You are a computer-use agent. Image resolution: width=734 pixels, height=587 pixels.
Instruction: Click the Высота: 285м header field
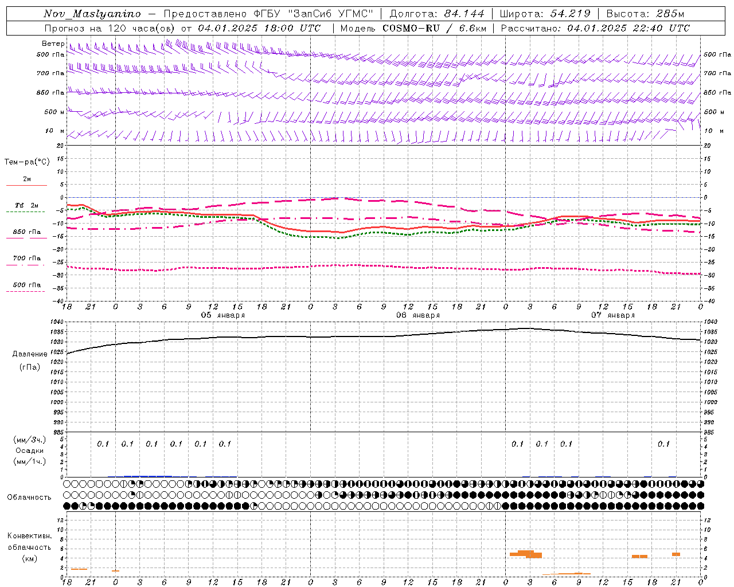[x=645, y=14]
